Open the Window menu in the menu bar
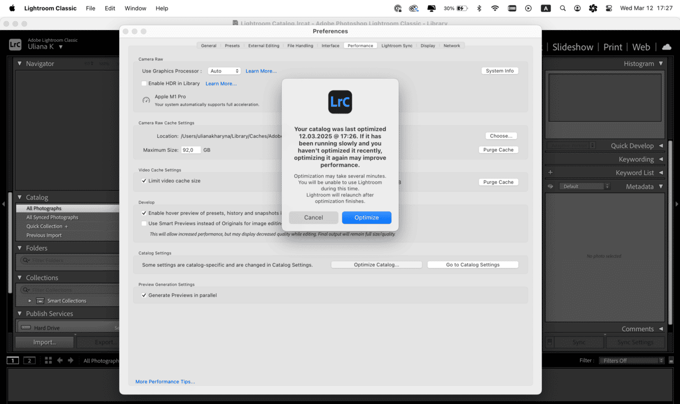Image resolution: width=680 pixels, height=404 pixels. 135,8
